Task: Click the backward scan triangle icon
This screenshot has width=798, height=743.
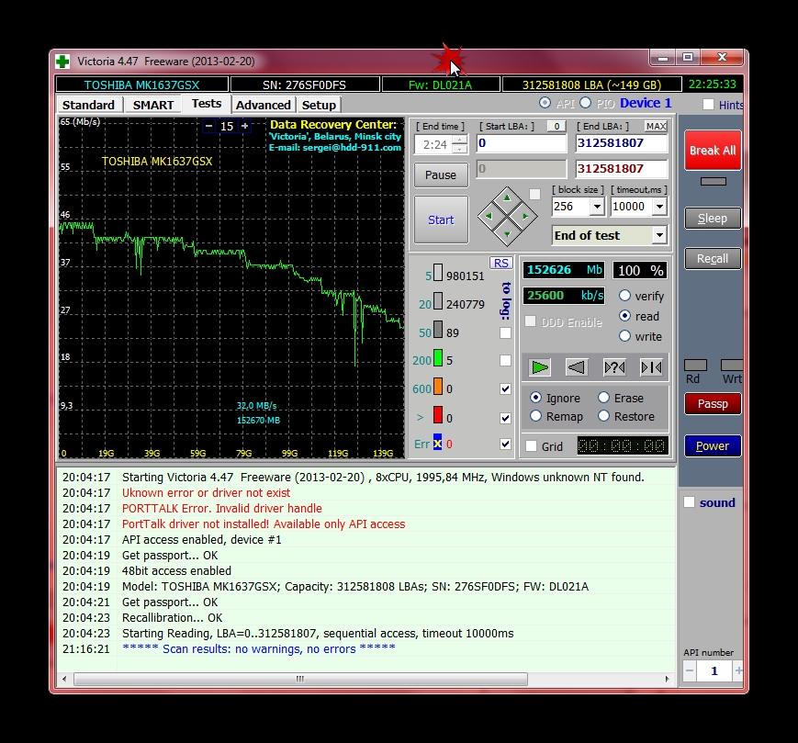Action: tap(578, 366)
